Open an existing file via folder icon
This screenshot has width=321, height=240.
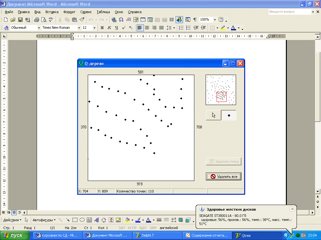[13, 20]
